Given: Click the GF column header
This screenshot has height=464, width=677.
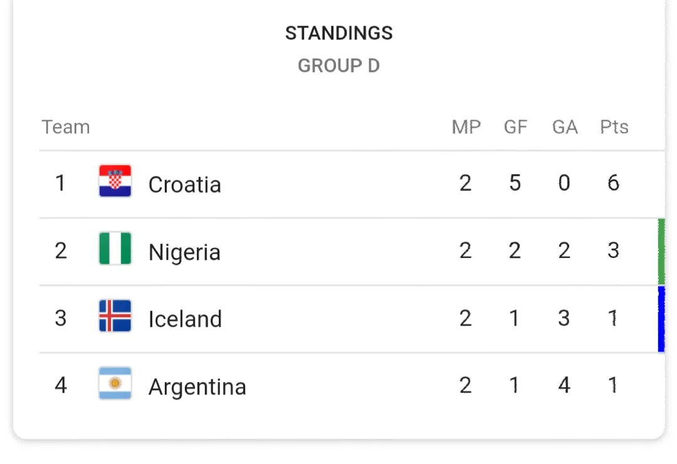Looking at the screenshot, I should [515, 126].
